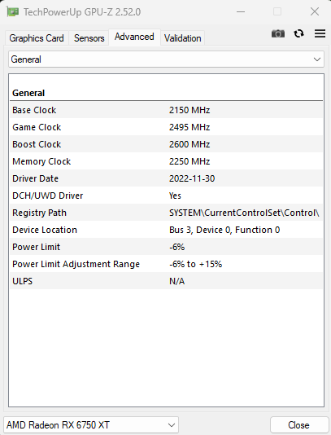
Task: Open the AMD Radeon RX 6750 XT selector
Action: [91, 425]
